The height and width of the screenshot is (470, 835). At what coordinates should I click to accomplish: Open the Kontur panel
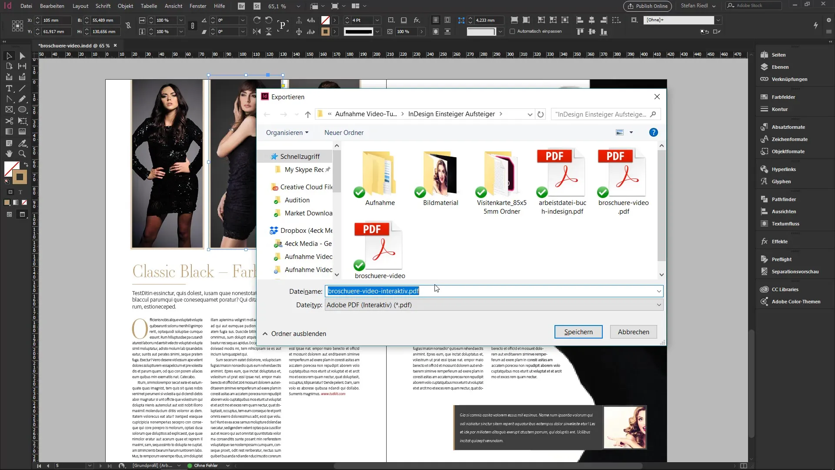click(779, 109)
